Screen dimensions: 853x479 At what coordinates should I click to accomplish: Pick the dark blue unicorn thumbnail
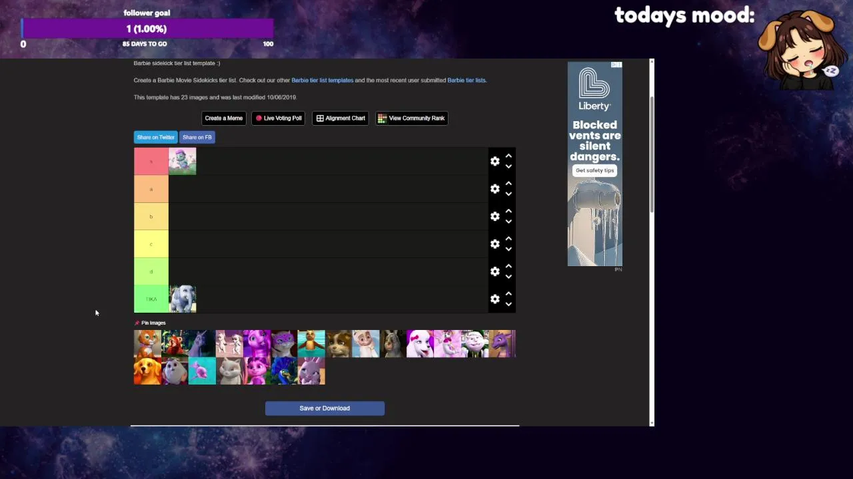pyautogui.click(x=202, y=344)
